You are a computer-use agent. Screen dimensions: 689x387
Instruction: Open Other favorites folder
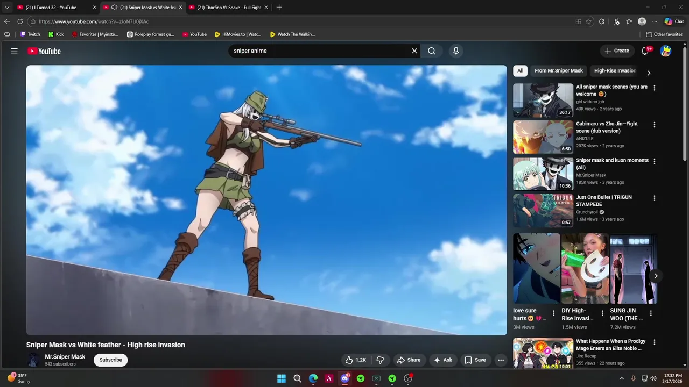[664, 34]
